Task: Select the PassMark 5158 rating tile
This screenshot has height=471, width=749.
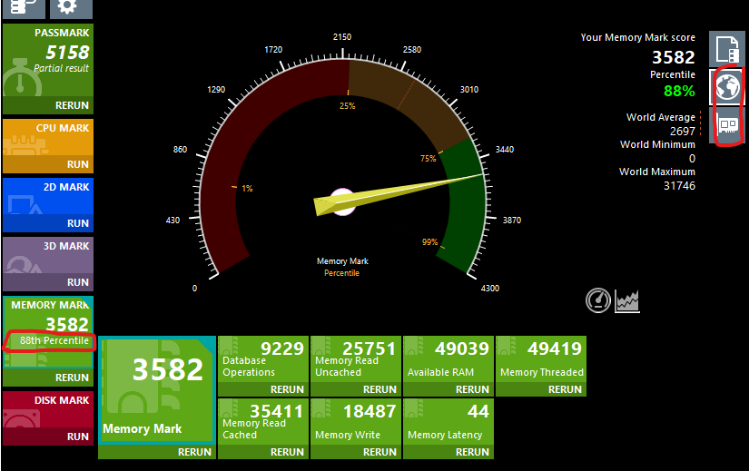Action: coord(48,61)
